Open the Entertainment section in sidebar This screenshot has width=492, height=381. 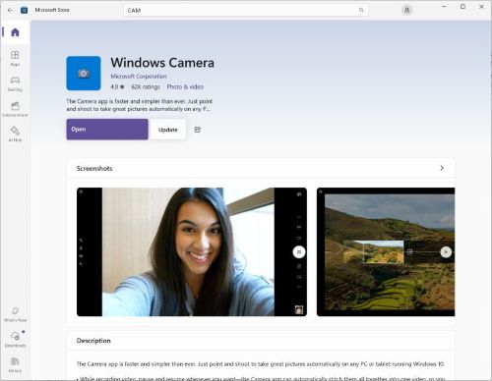(x=15, y=109)
